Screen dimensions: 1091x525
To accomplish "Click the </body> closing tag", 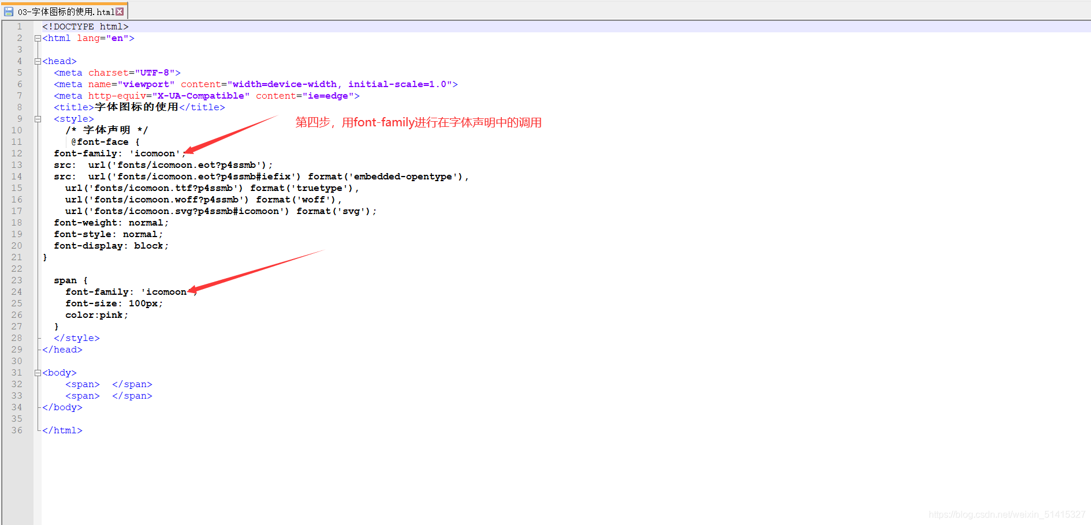I will [x=62, y=407].
